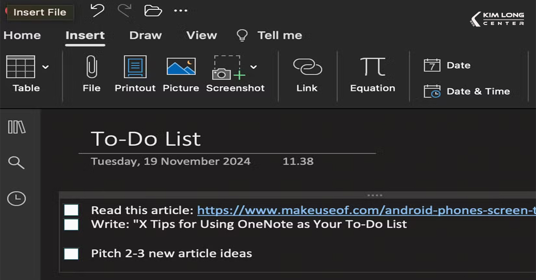Insert a Link using the chain icon
Viewport: 536px width, 280px height.
coord(307,68)
